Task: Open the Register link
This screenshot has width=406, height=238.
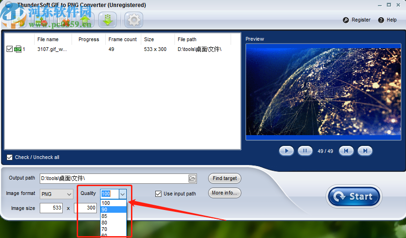Action: point(361,20)
